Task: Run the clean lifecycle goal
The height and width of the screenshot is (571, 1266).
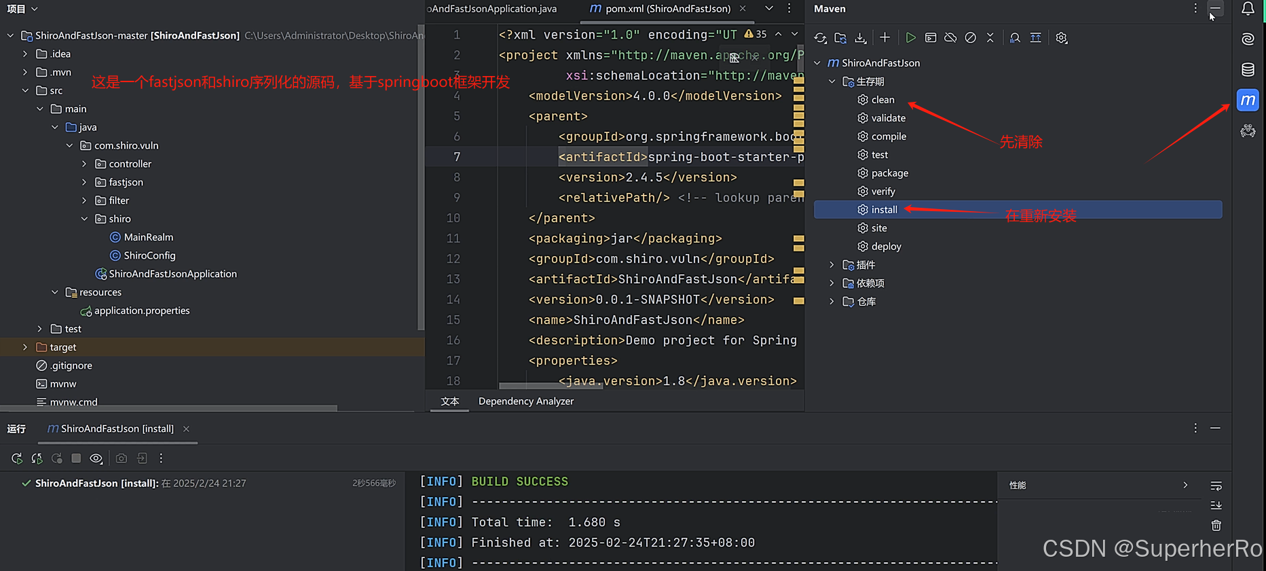Action: click(x=882, y=100)
